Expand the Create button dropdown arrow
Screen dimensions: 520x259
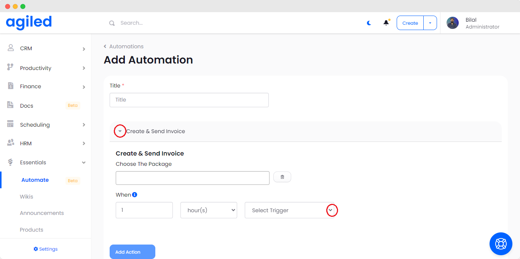tap(430, 23)
